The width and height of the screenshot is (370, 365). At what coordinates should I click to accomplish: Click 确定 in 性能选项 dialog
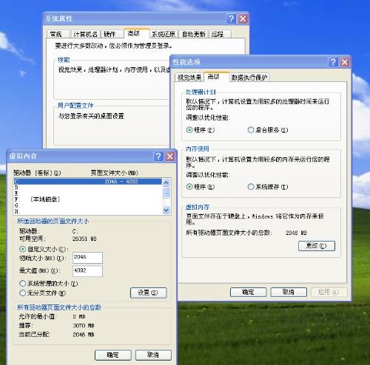click(x=248, y=293)
